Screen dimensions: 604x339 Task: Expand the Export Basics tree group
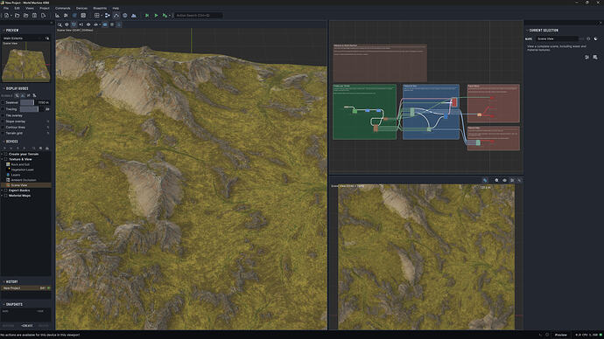click(x=3, y=190)
